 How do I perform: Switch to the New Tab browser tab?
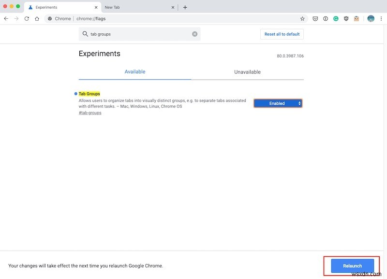(139, 7)
